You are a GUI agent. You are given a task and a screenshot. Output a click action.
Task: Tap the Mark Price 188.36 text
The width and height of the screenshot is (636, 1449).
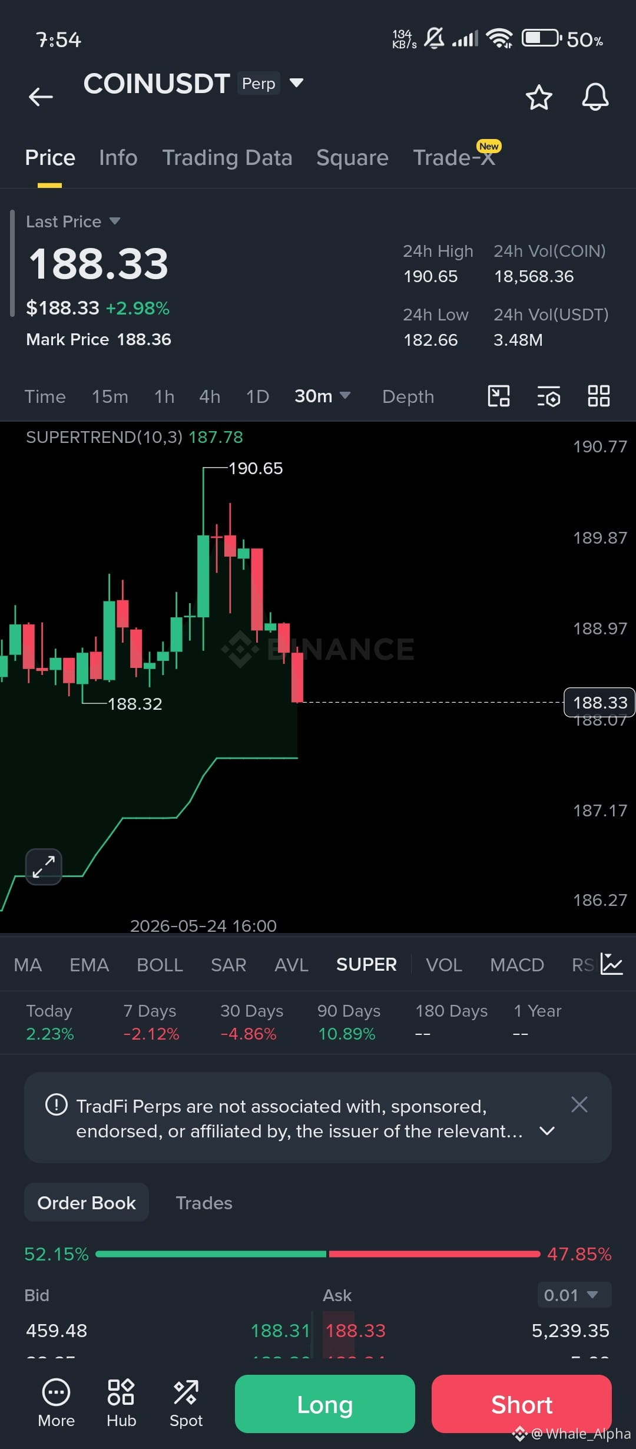coord(98,339)
